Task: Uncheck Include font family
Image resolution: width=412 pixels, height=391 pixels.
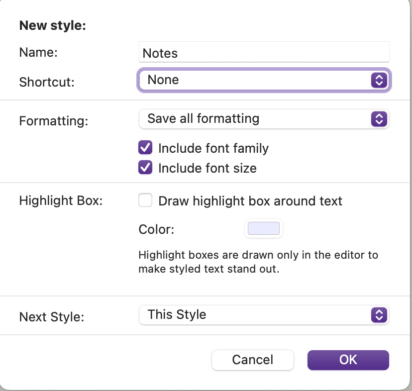Action: point(145,148)
